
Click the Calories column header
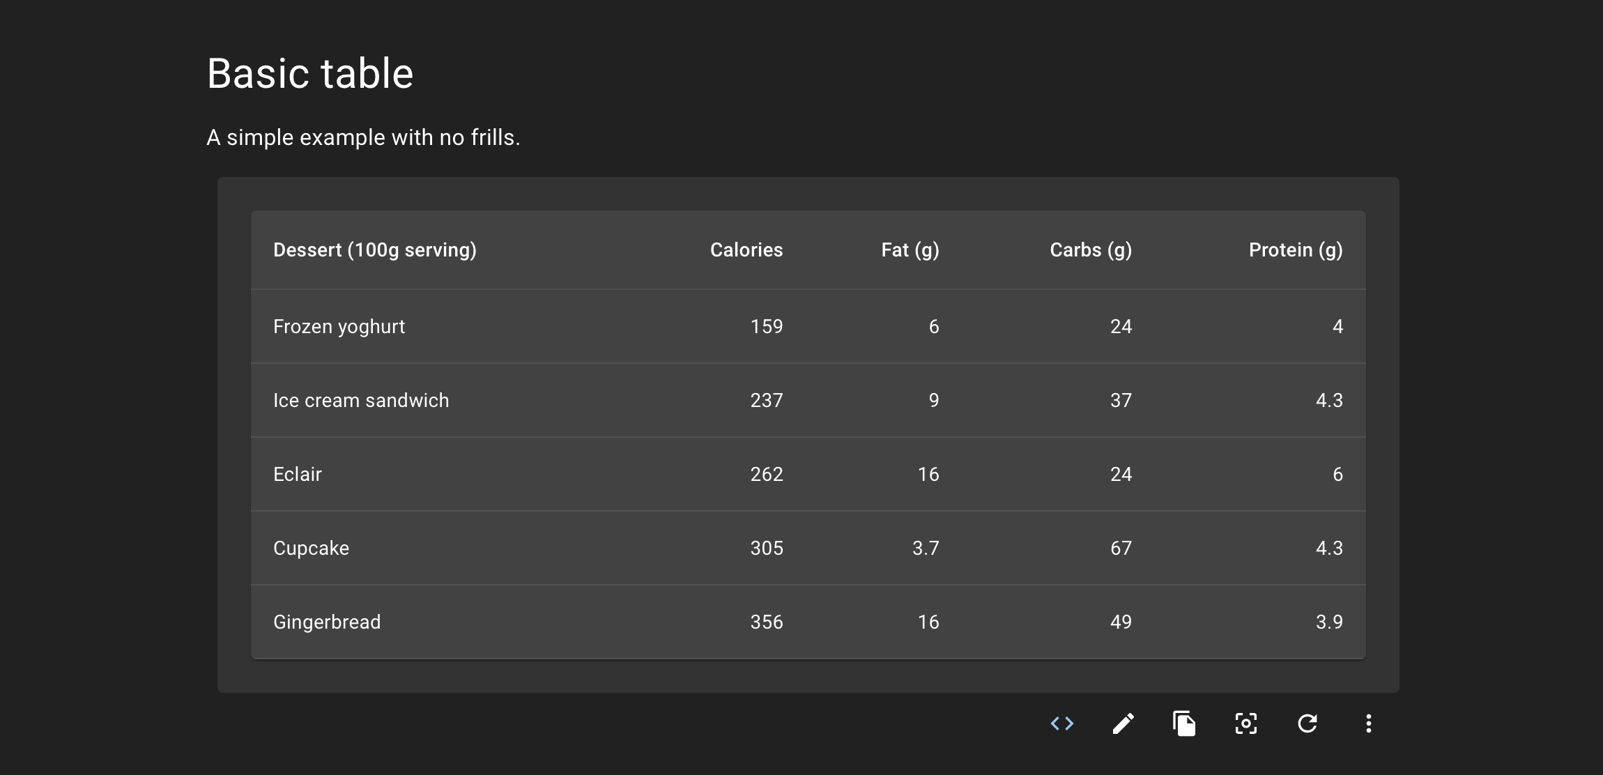point(746,250)
